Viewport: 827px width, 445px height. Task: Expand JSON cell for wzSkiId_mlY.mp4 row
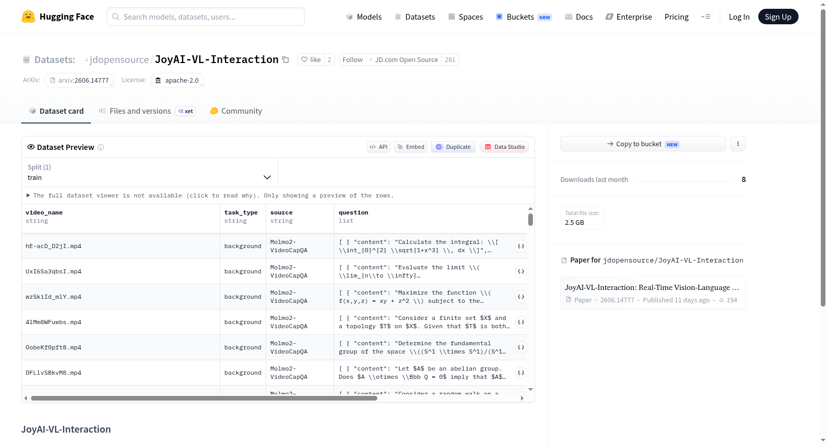click(521, 297)
